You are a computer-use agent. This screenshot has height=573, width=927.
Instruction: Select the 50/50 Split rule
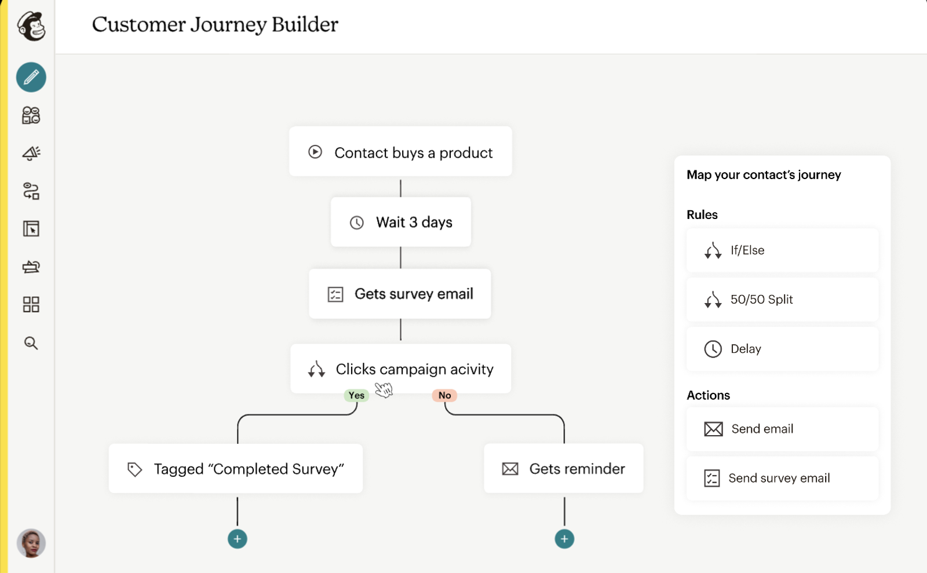(782, 300)
